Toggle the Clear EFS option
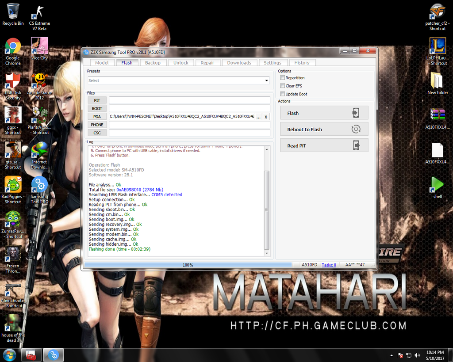The image size is (453, 362). 283,86
